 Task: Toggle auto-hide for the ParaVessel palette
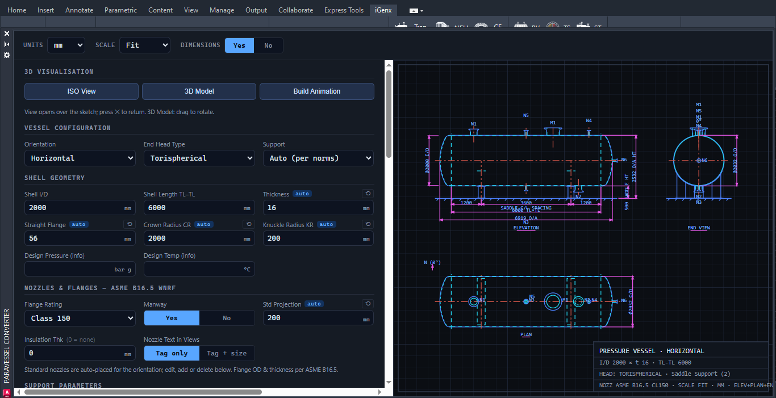(x=7, y=44)
